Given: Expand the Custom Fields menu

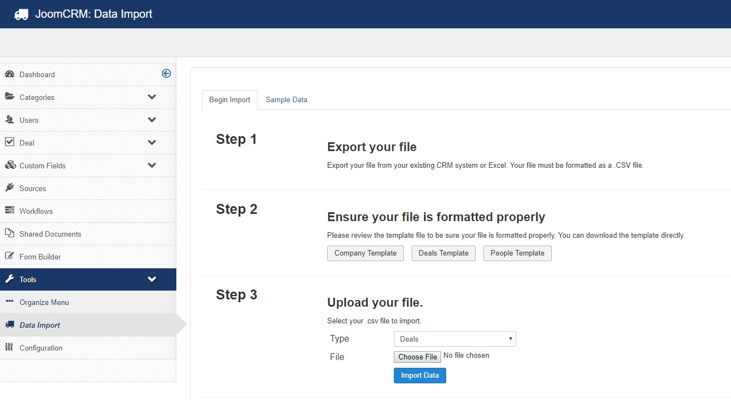Looking at the screenshot, I should [42, 166].
